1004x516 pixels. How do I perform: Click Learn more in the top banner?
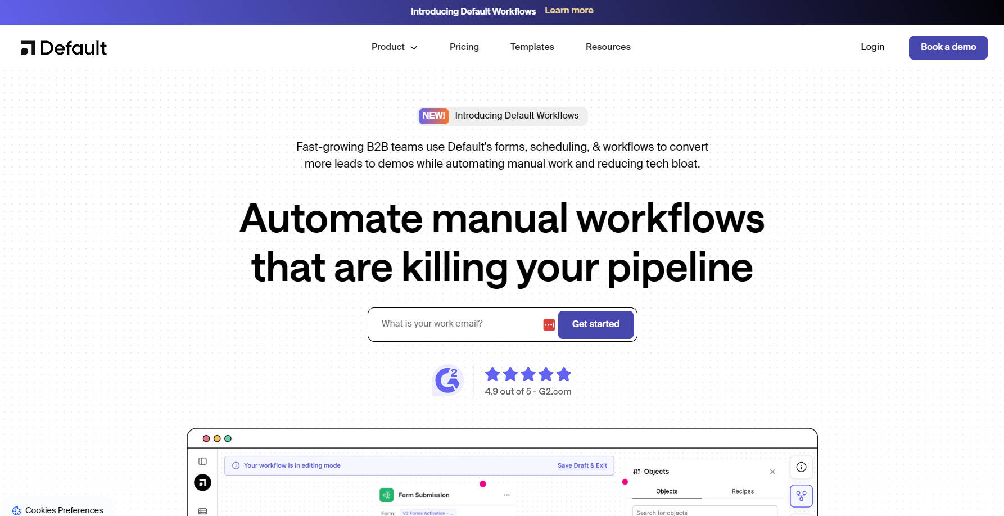tap(569, 10)
